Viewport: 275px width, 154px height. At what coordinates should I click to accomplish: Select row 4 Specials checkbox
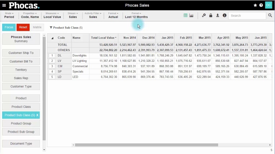52,72
